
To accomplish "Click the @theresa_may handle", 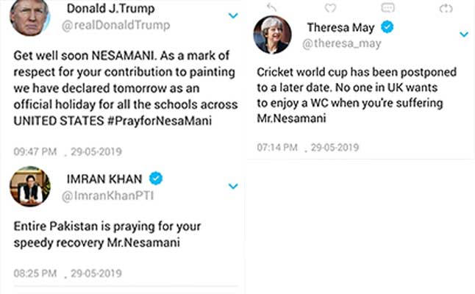I will coord(342,45).
